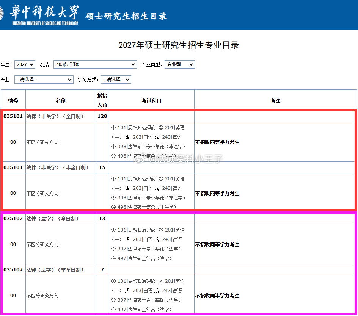Select 法律（非法学）（全日制） row name
Viewport: 358px width, 316px height.
pos(55,116)
